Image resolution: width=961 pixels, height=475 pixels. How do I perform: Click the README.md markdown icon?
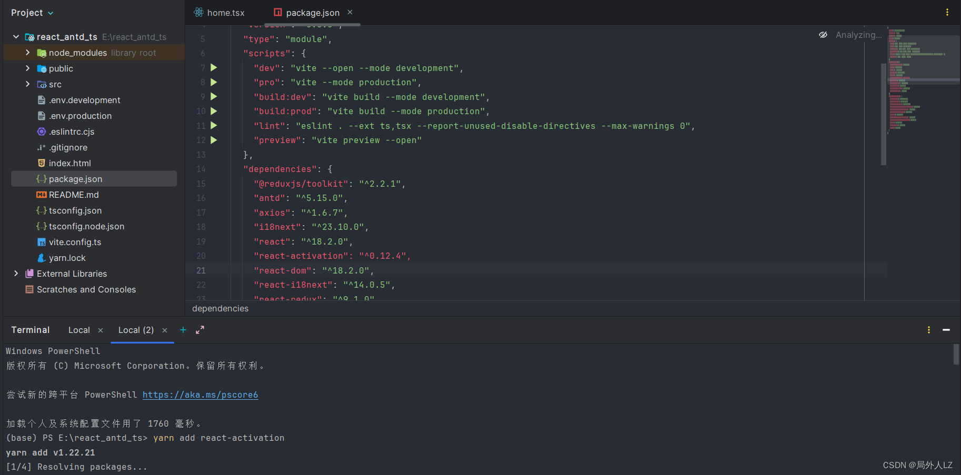point(42,195)
